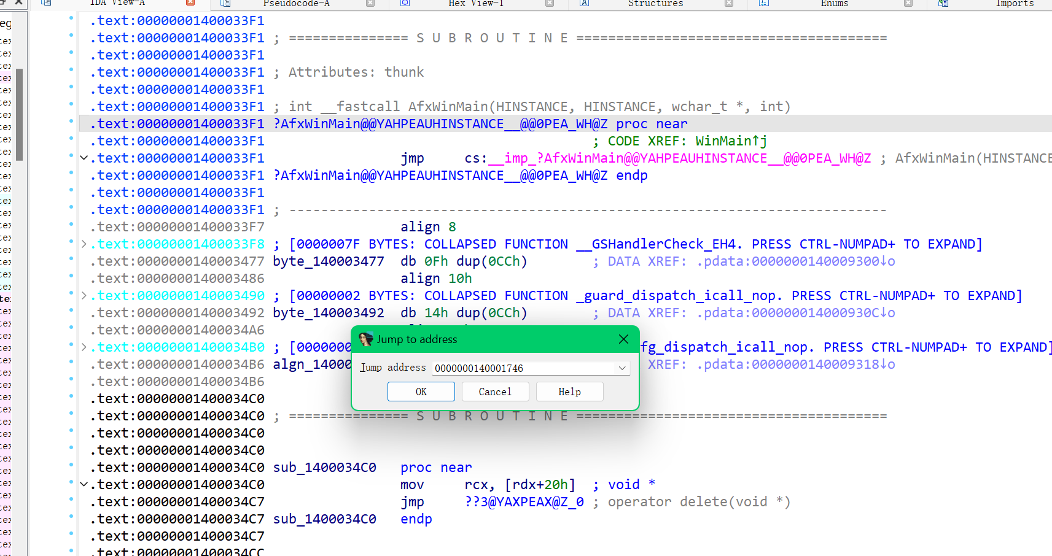The image size is (1052, 556).
Task: Toggle breakpoint dot on byte_140003477 line
Action: point(71,258)
